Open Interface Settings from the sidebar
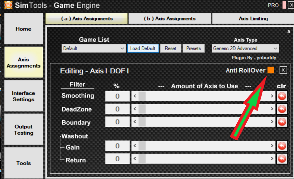Screen dimensions: 294x179 point(24,96)
